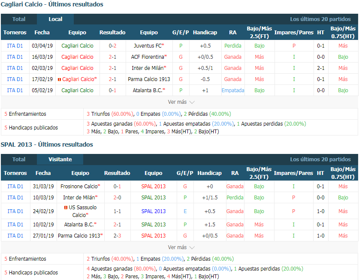Click SPAL 2013 - Últimos resultados heading
Viewport: 359px width, 280px height.
47,145
